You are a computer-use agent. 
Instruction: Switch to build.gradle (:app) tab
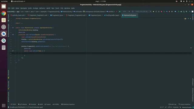coord(112,15)
